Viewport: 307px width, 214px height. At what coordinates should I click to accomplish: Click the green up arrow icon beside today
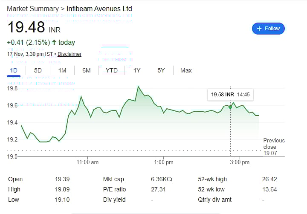tap(54, 42)
